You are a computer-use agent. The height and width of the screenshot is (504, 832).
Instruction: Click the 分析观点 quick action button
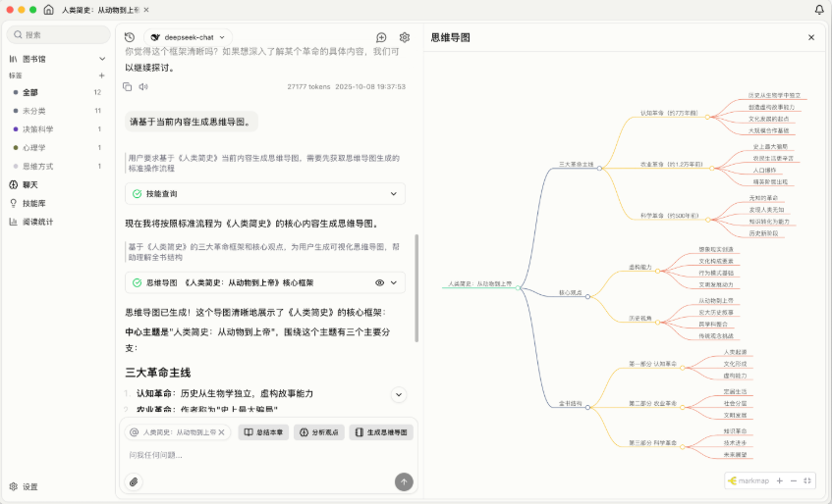318,431
